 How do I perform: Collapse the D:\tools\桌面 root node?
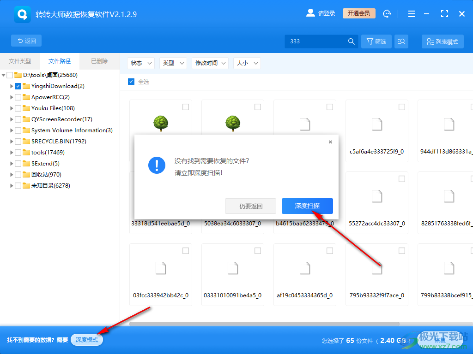(x=4, y=75)
